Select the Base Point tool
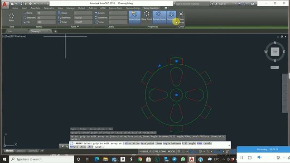This screenshot has height=163, width=290. [146, 16]
